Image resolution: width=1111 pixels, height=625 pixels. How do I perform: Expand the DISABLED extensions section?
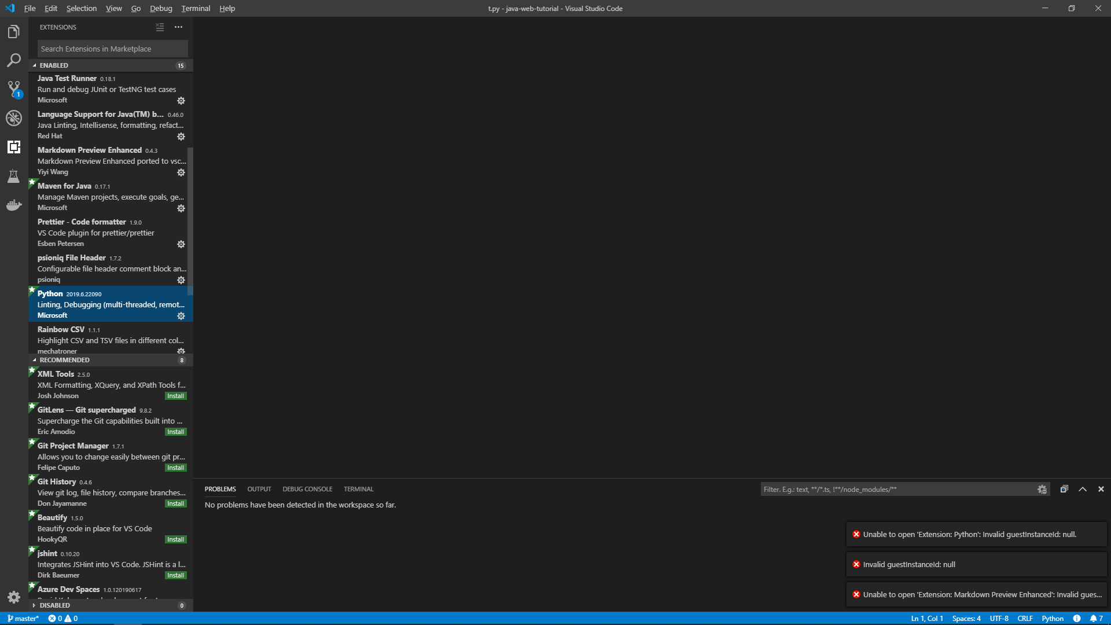point(55,605)
